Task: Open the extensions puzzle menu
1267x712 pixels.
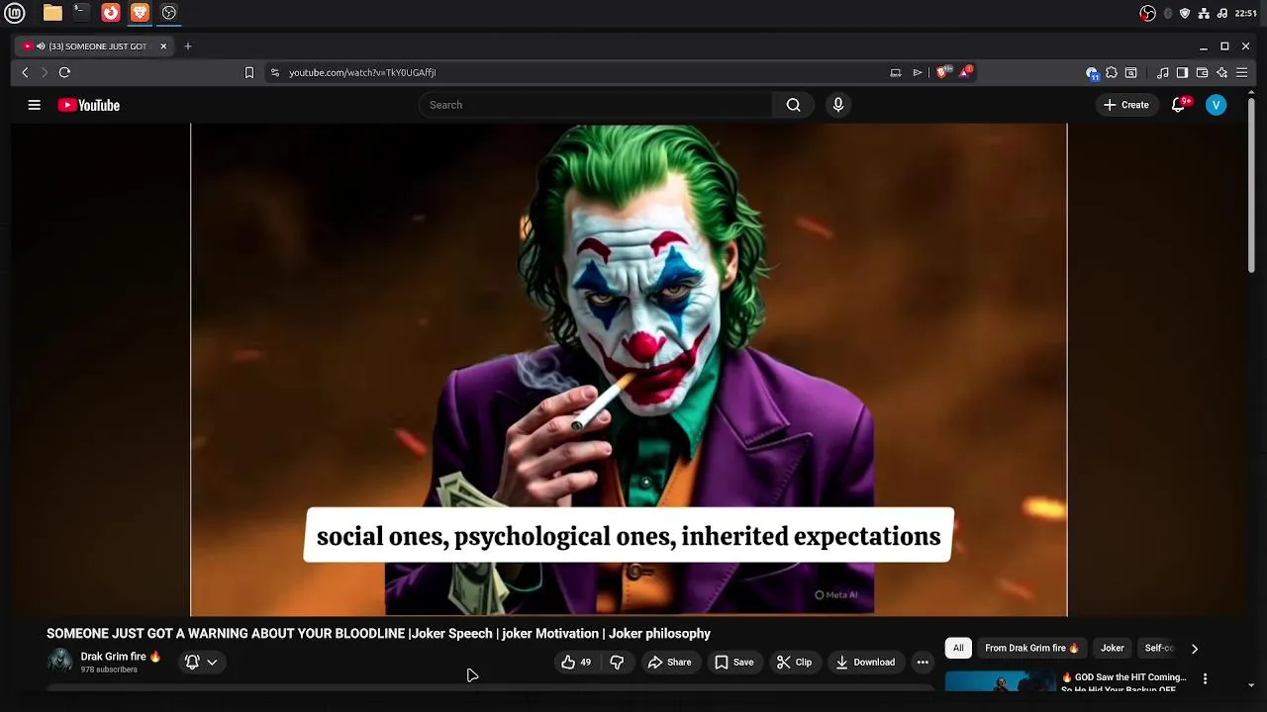Action: [1112, 72]
